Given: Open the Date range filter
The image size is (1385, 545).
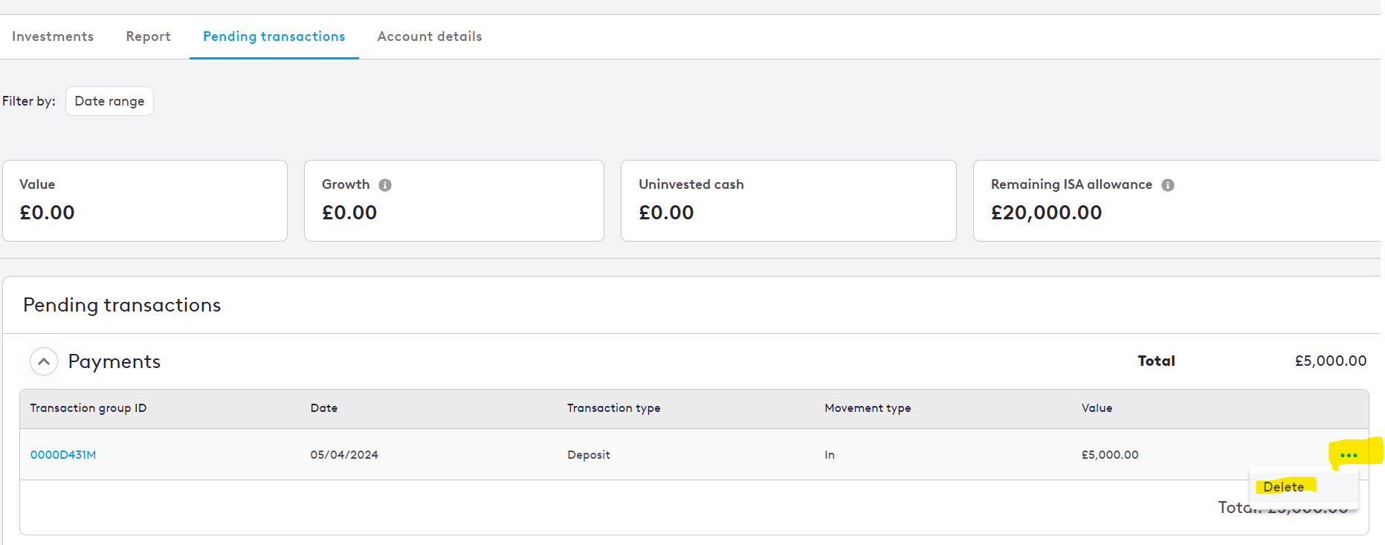Looking at the screenshot, I should point(109,101).
